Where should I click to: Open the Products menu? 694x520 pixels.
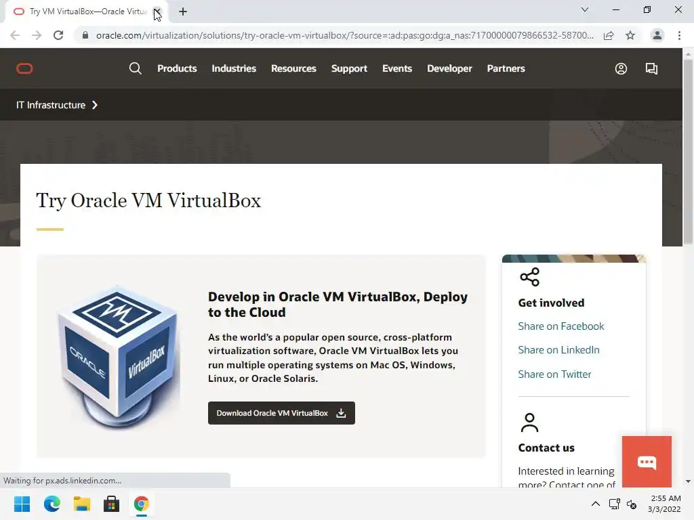click(177, 68)
